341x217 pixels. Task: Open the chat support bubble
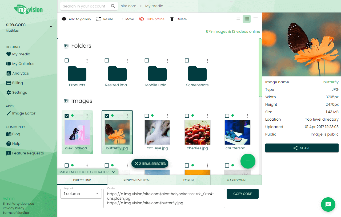point(328,204)
